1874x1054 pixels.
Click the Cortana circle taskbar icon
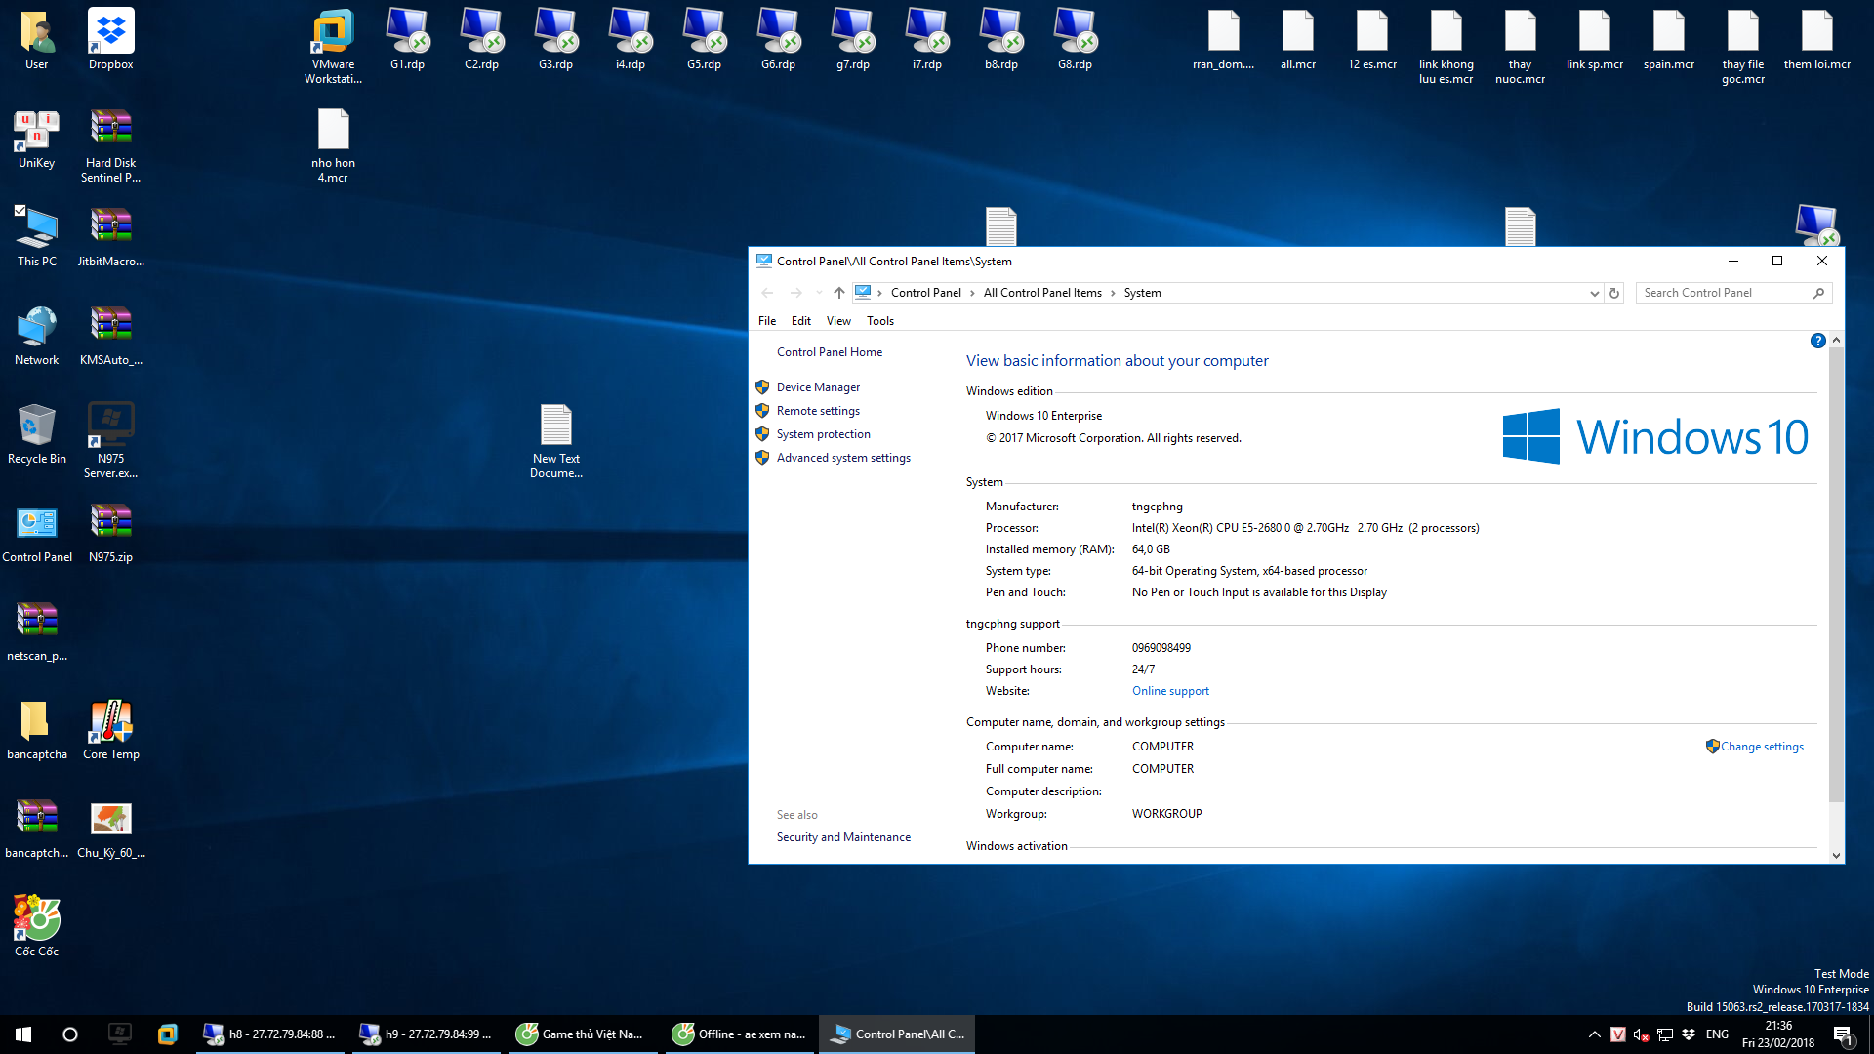tap(70, 1034)
